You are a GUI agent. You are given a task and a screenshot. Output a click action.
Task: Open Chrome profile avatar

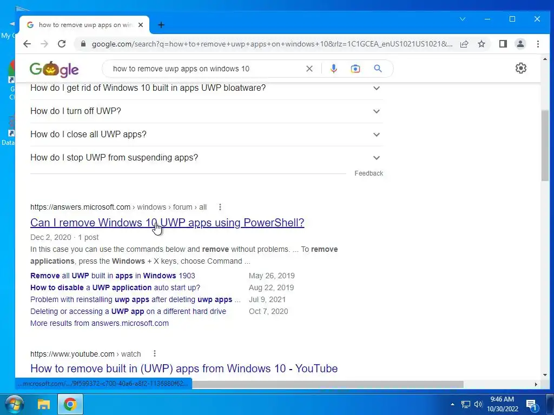520,44
